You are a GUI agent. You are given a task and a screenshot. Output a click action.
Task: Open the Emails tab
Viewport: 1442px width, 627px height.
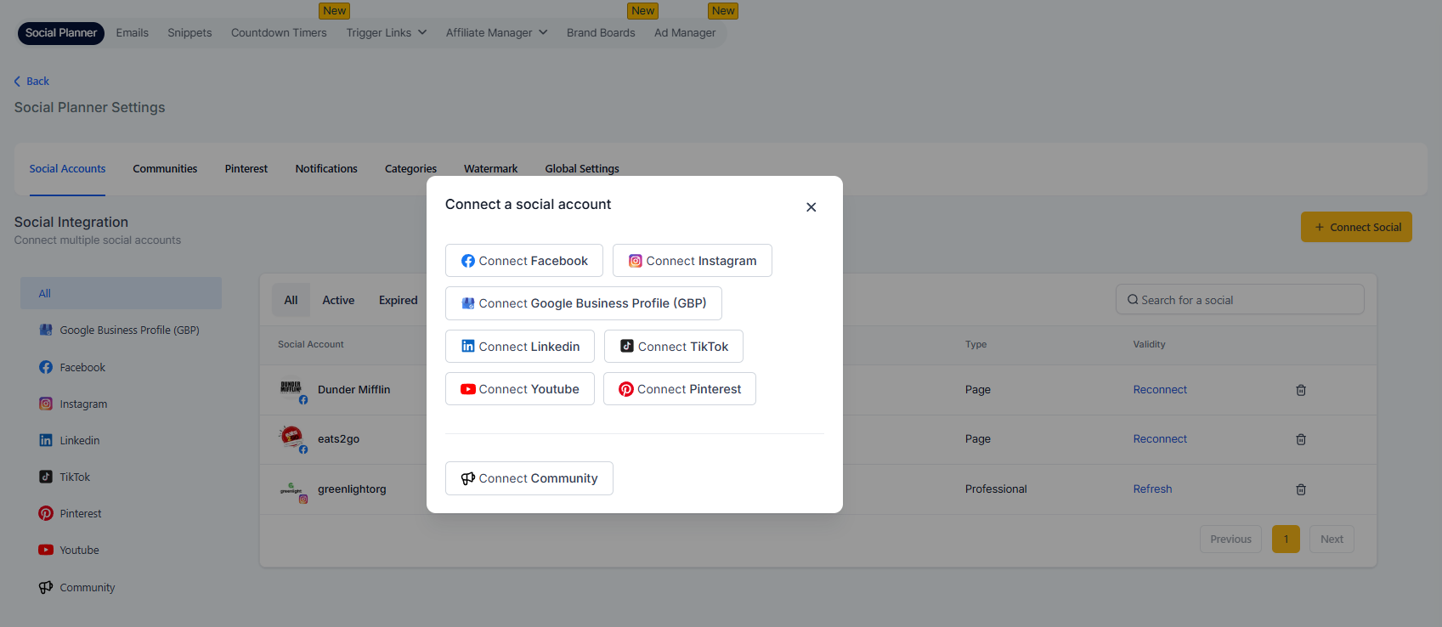click(x=133, y=33)
